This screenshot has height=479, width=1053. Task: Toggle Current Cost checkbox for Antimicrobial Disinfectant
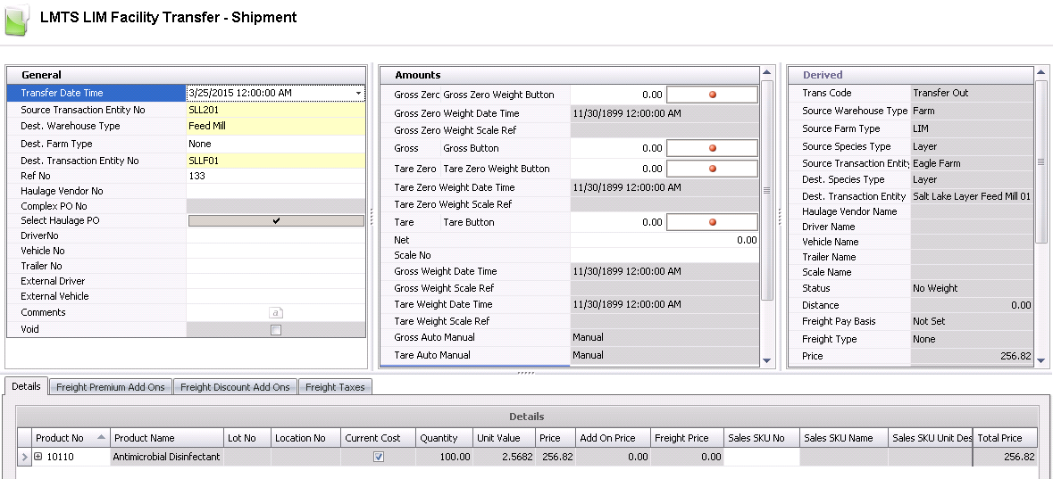pyautogui.click(x=378, y=457)
